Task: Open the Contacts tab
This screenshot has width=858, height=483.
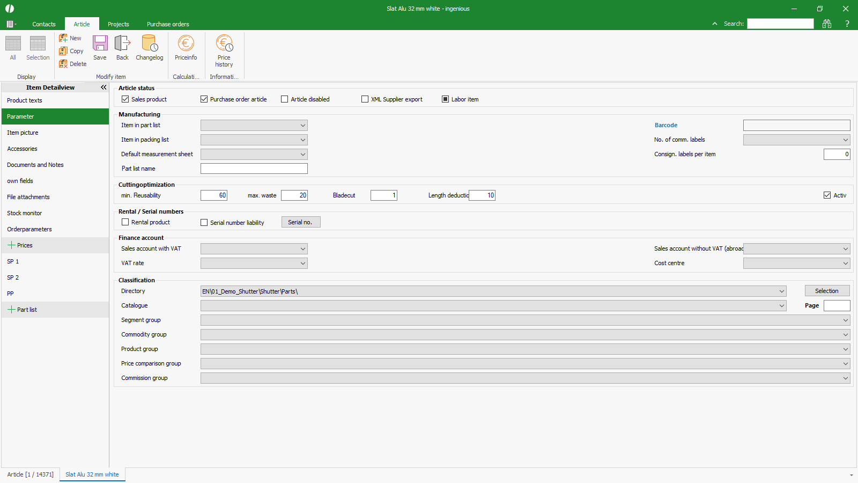Action: coord(44,24)
